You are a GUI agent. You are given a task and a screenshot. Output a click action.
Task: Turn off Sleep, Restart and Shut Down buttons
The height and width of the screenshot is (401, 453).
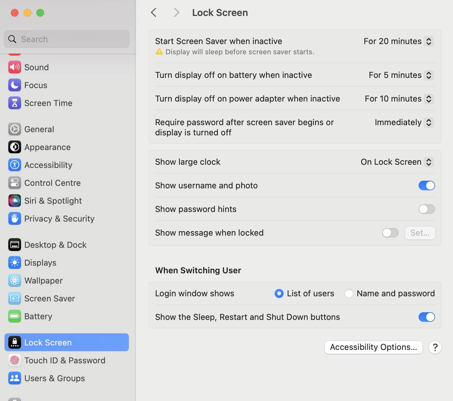click(427, 317)
